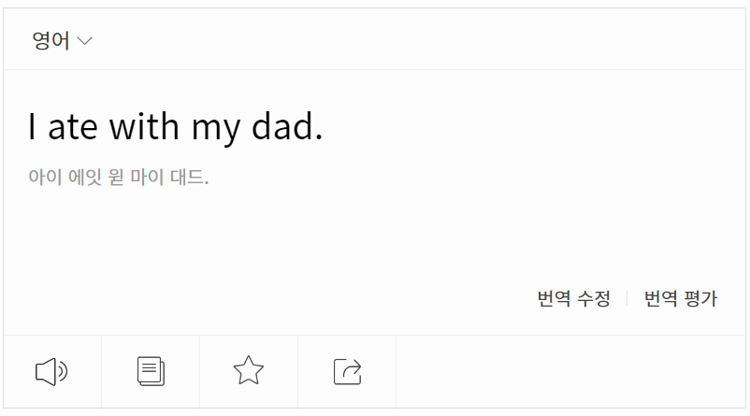Select the word 'my' in the translation
The image size is (750, 416).
tap(216, 131)
